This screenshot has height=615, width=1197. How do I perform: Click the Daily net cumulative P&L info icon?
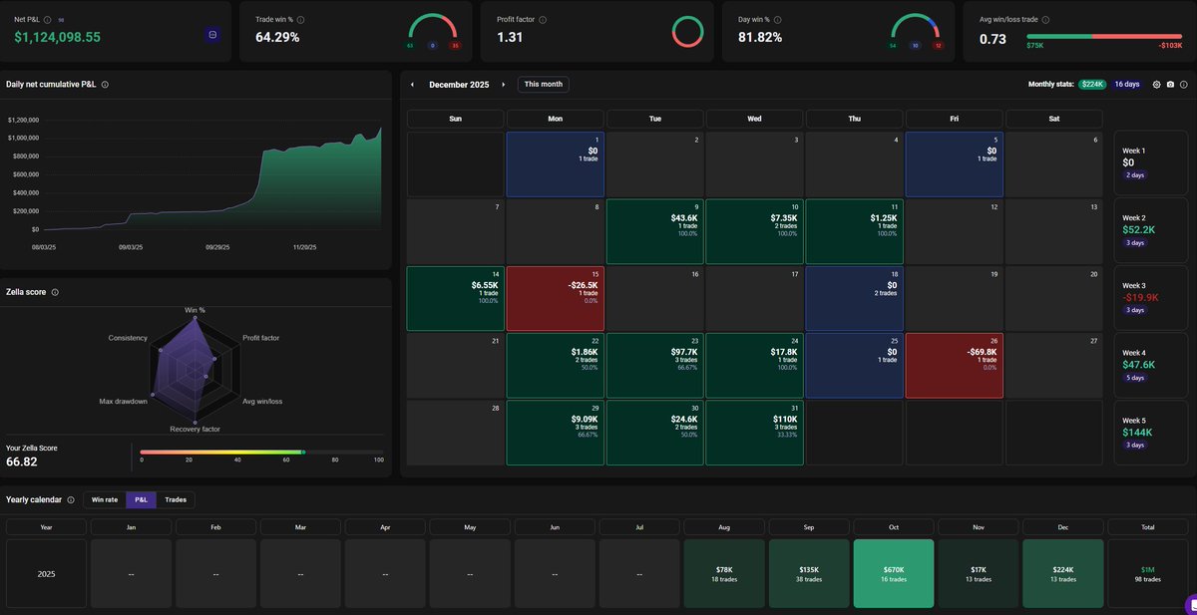pos(105,85)
